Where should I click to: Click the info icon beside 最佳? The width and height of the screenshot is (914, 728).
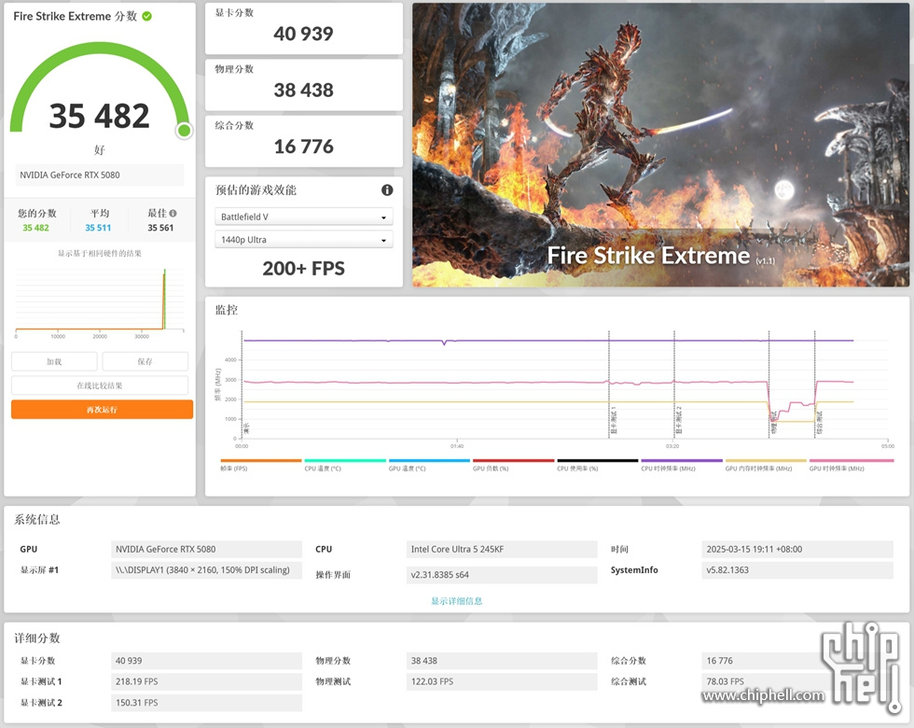tap(173, 214)
